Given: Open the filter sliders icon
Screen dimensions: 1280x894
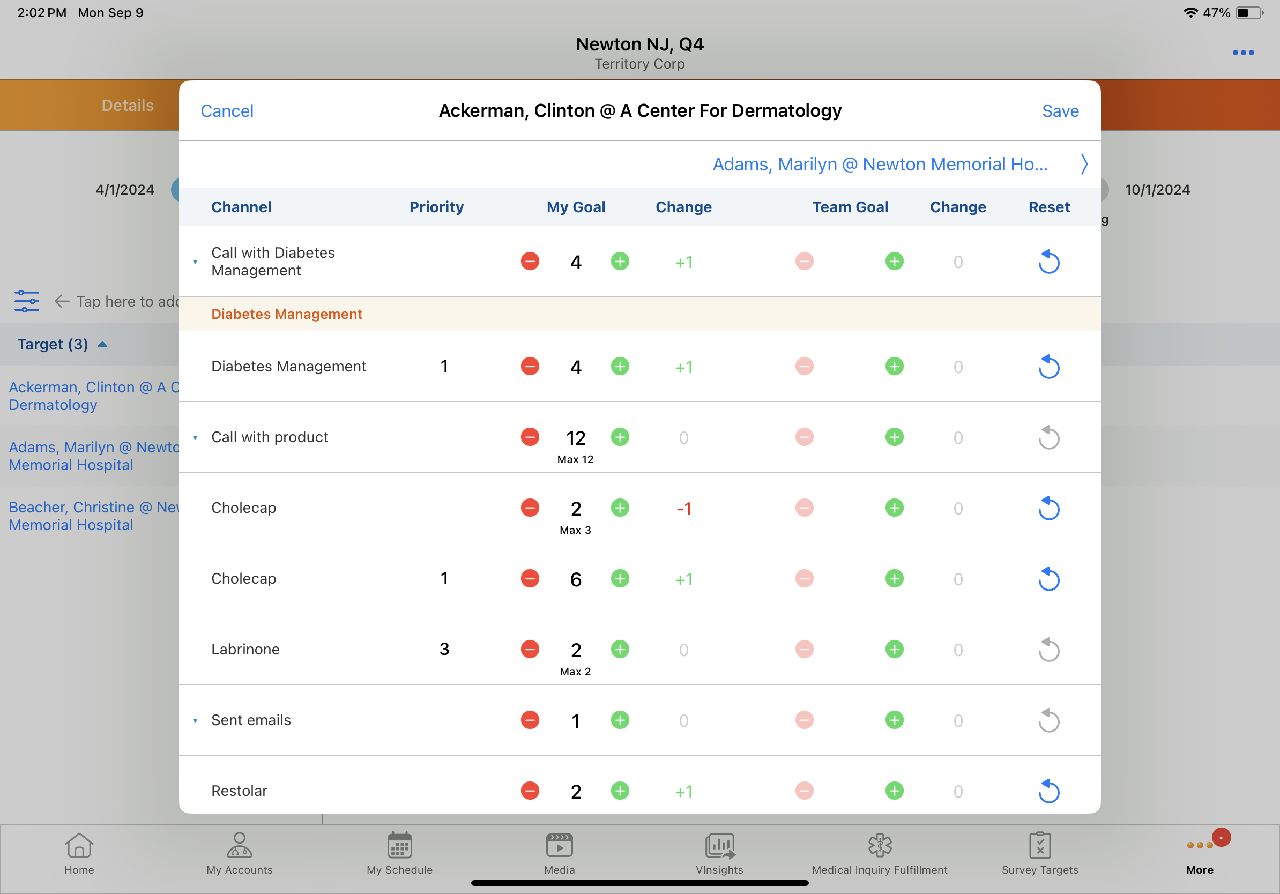Looking at the screenshot, I should (27, 301).
